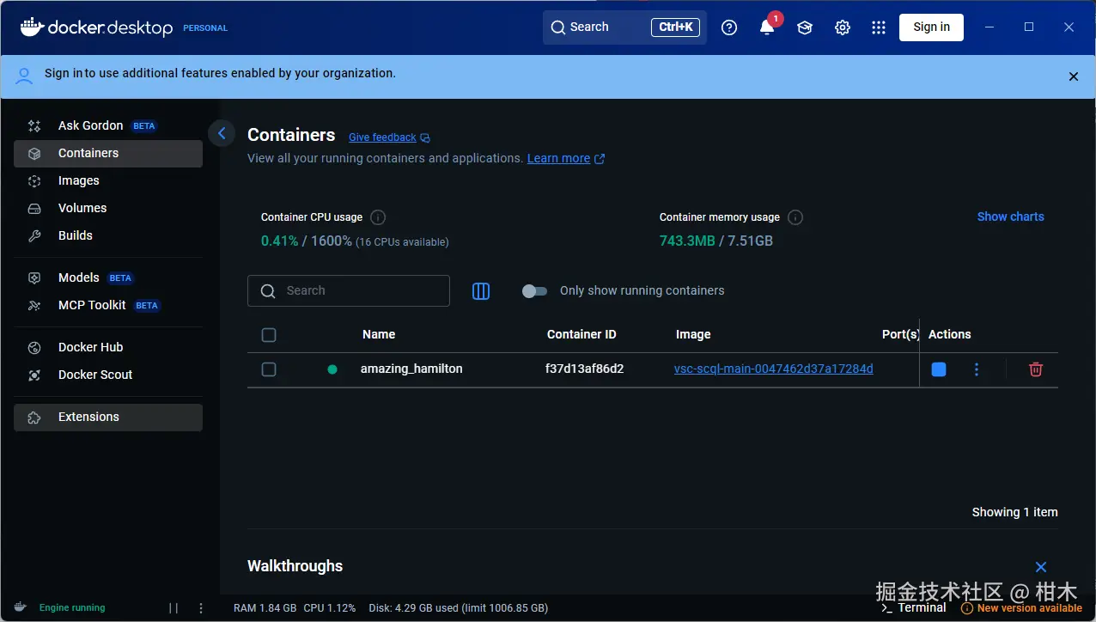The image size is (1096, 622).
Task: Click the Container memory usage info icon
Action: pos(795,217)
